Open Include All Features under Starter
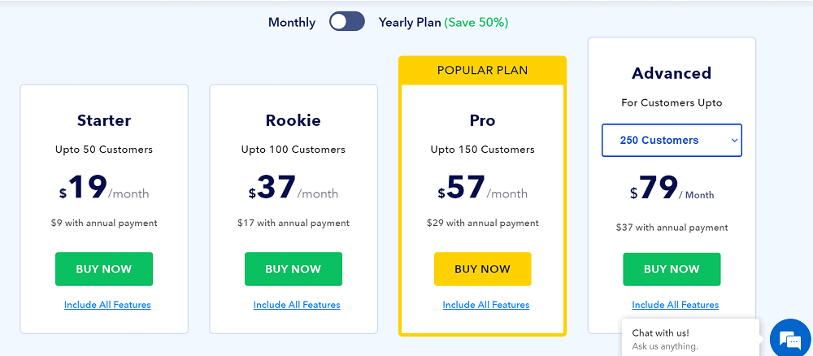Image resolution: width=813 pixels, height=356 pixels. (x=107, y=305)
